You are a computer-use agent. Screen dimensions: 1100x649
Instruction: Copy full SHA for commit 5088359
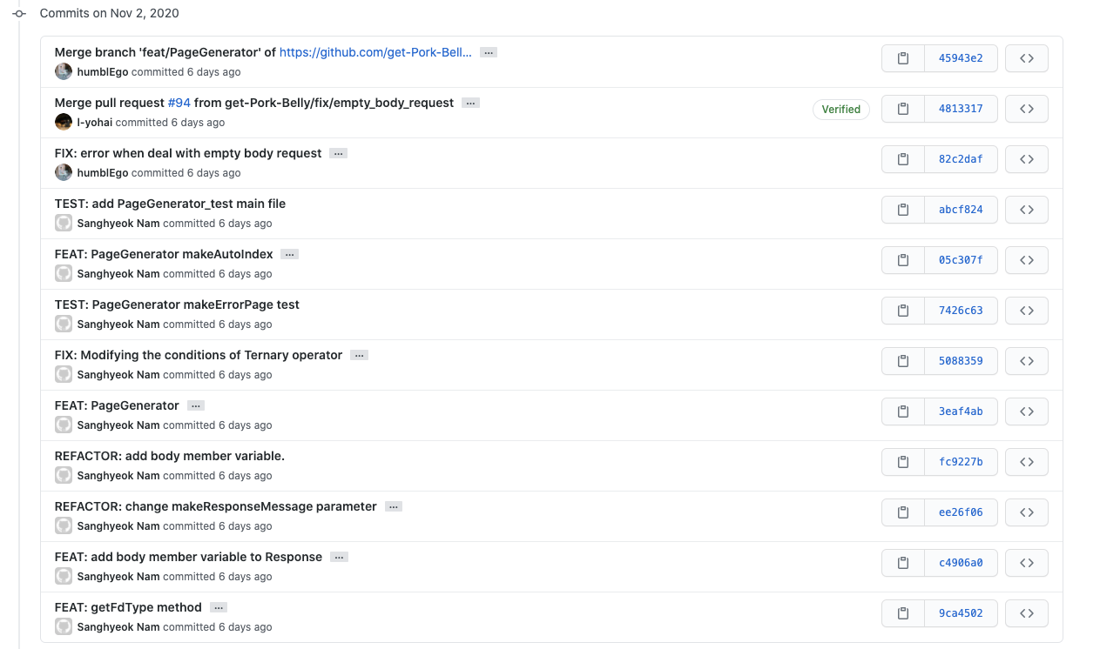[x=903, y=361]
